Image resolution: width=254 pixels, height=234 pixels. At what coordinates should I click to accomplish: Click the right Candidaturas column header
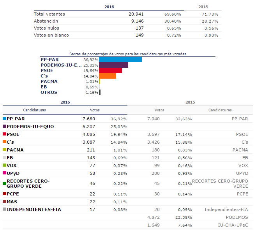[220, 110]
